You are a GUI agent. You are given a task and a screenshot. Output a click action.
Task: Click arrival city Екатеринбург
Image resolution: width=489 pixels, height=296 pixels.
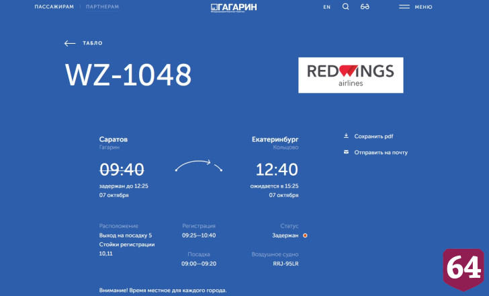[x=275, y=139]
